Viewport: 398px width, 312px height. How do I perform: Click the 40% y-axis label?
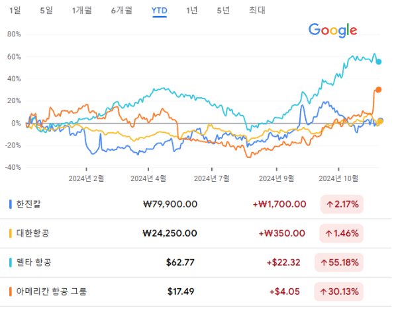pyautogui.click(x=14, y=79)
